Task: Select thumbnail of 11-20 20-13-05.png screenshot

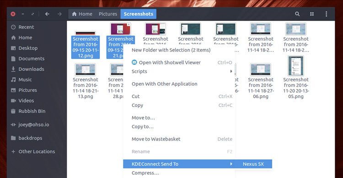Action: pyautogui.click(x=296, y=66)
